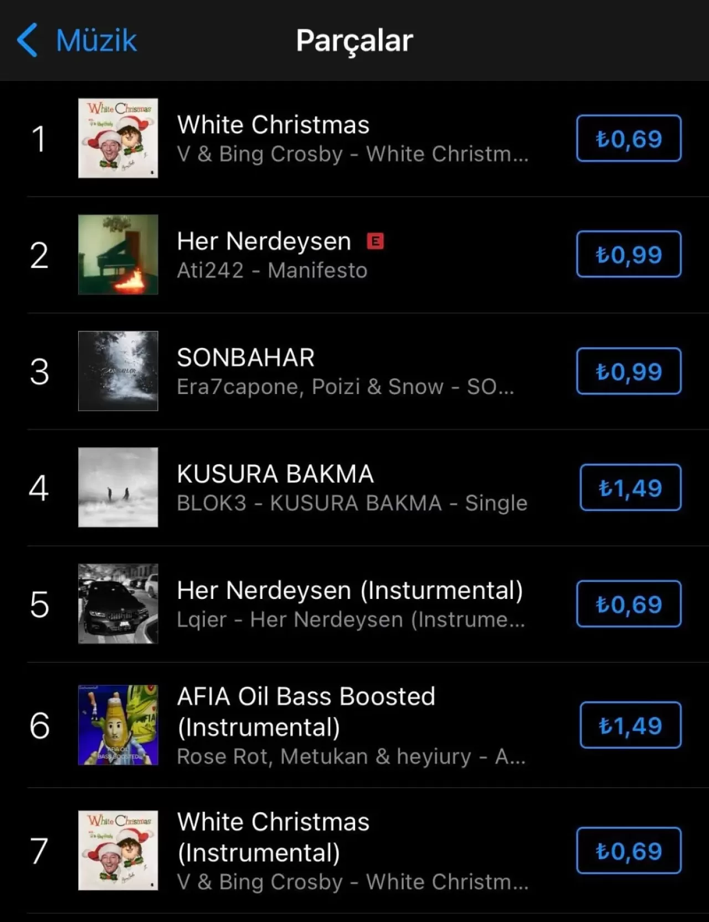Open the SONBAHAR album cover
The height and width of the screenshot is (922, 709).
click(118, 371)
